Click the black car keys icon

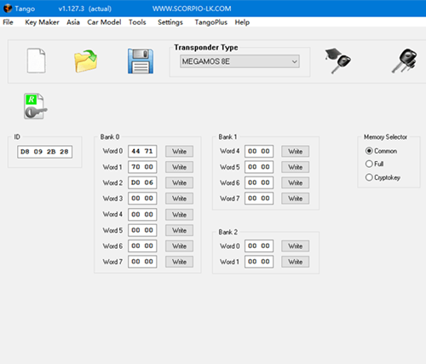(x=405, y=61)
